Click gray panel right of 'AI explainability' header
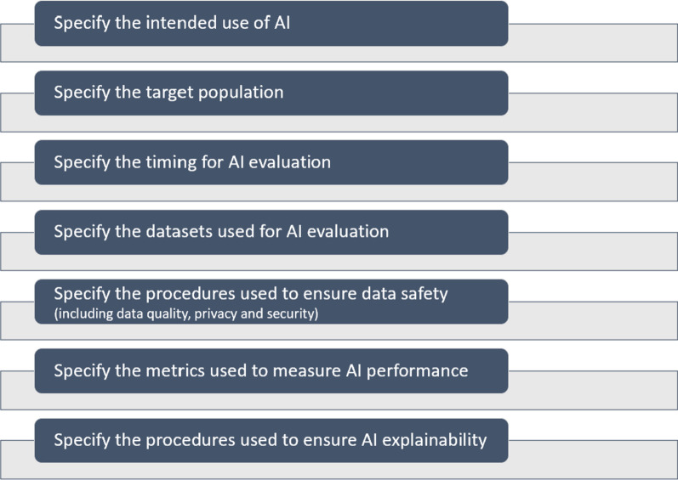678x480 pixels. click(x=593, y=460)
